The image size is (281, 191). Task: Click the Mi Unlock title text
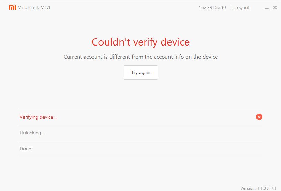tap(28, 7)
